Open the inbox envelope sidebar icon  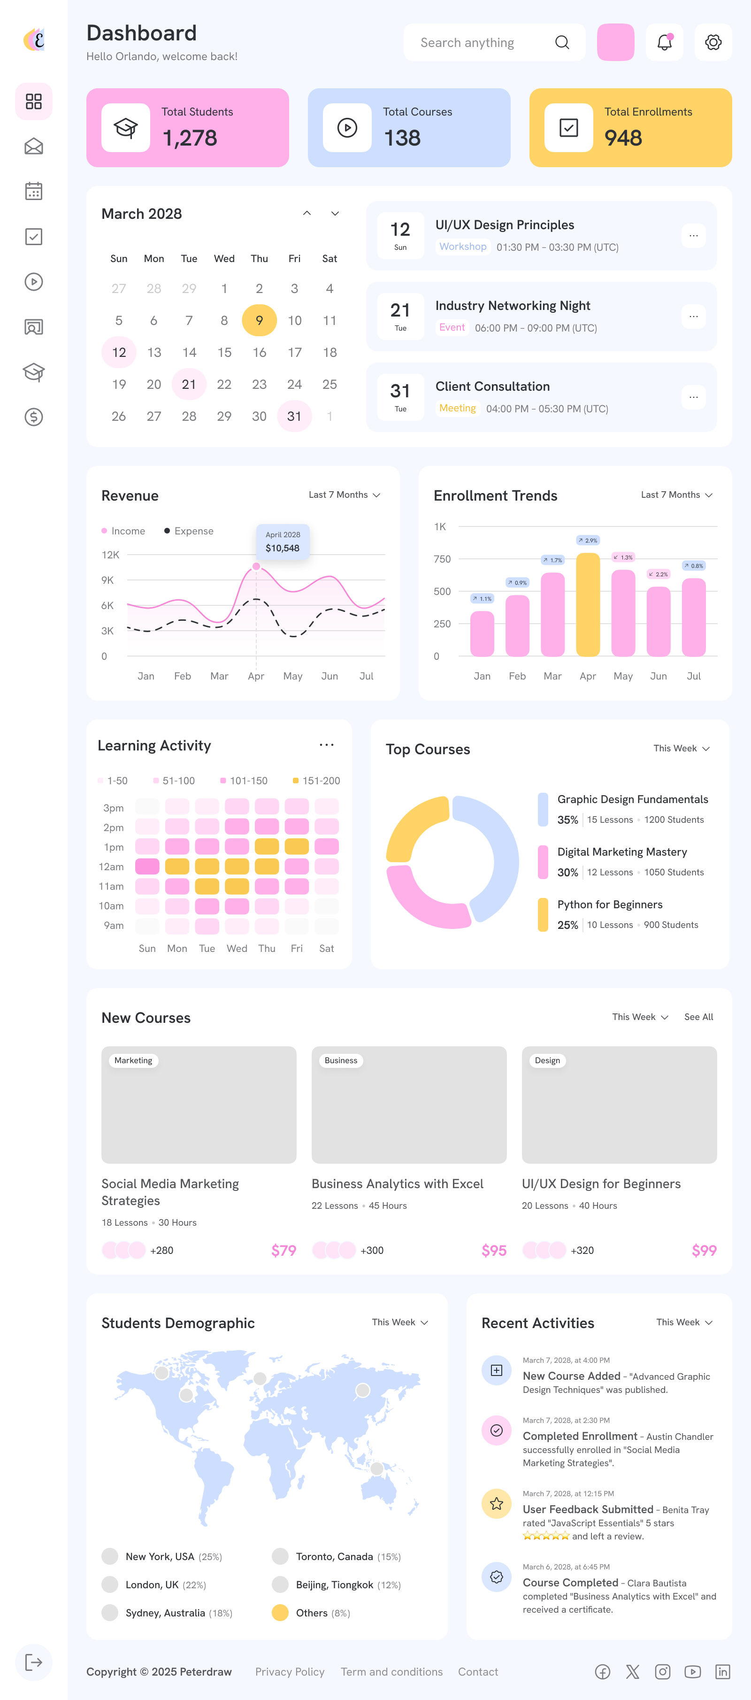34,147
